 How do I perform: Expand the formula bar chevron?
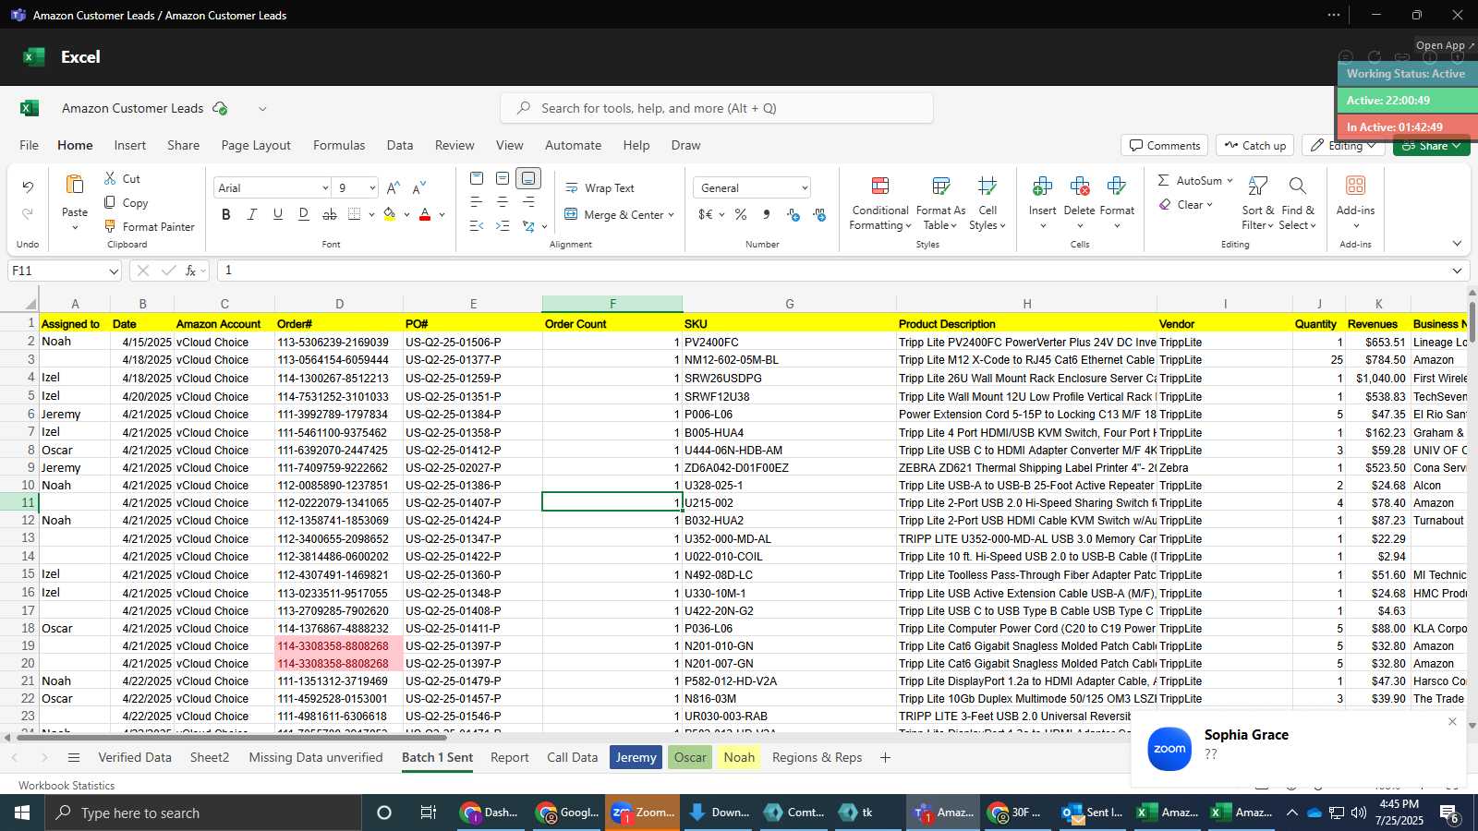pos(1457,271)
